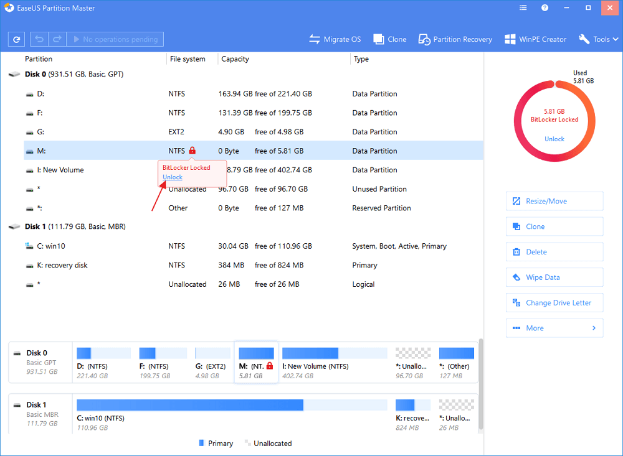Select 26 MB unallocated block in map

[457, 415]
